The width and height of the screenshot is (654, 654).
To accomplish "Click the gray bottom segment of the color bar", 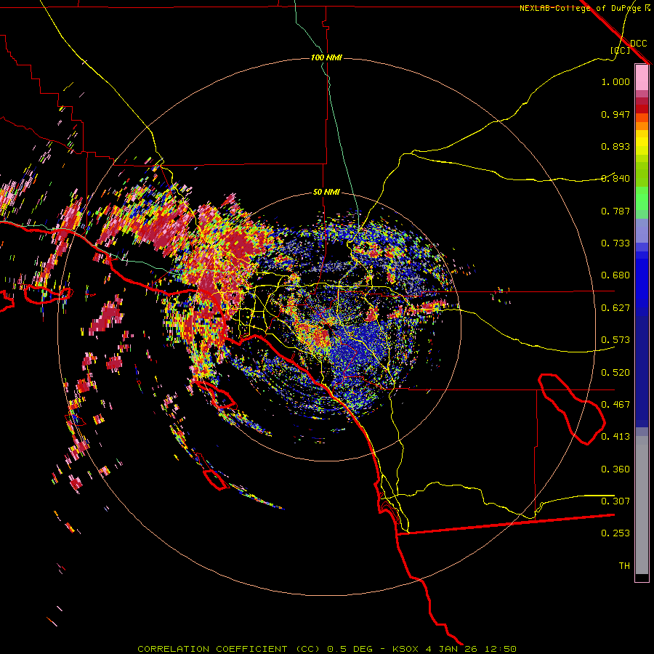I will click(x=642, y=505).
